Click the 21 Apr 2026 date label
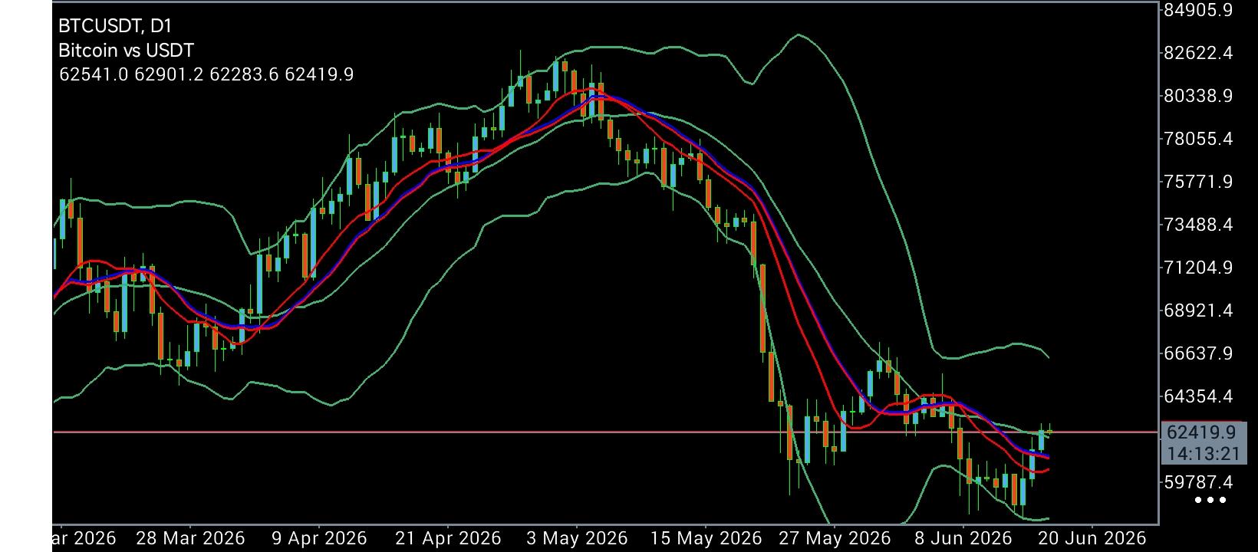 tap(449, 538)
